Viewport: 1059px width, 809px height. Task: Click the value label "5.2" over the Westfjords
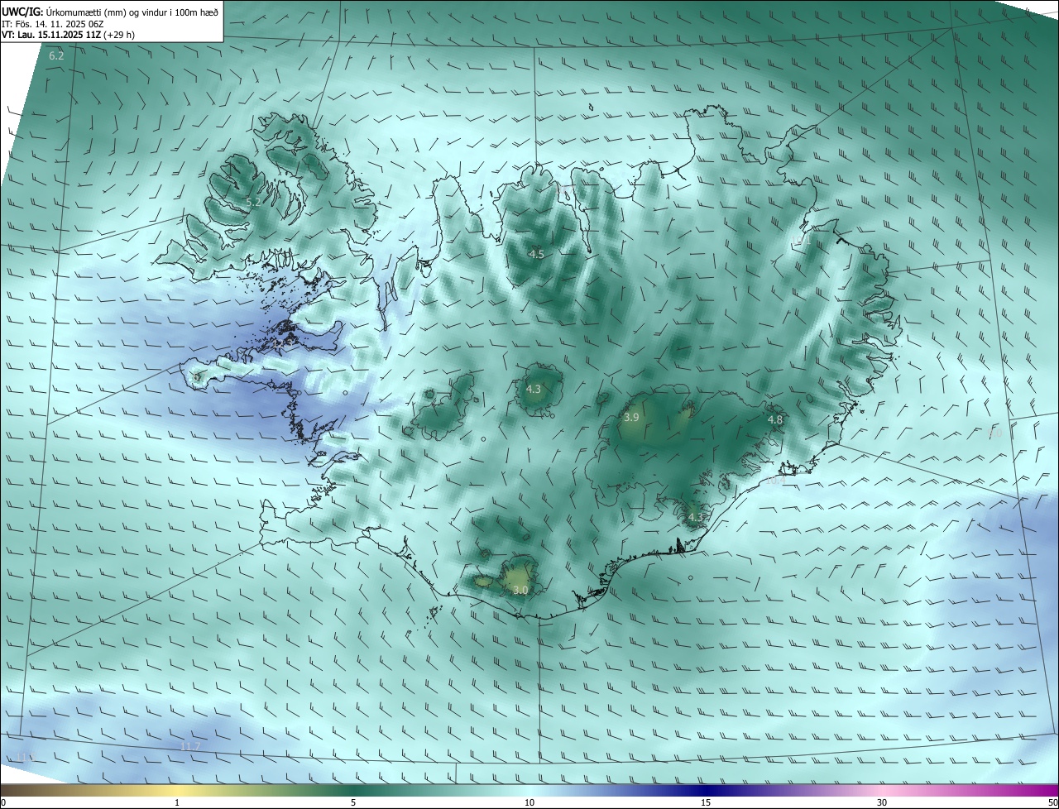coord(253,202)
